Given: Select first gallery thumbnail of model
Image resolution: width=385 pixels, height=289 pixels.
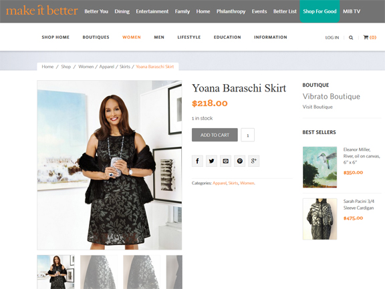Looking at the screenshot, I should point(55,272).
